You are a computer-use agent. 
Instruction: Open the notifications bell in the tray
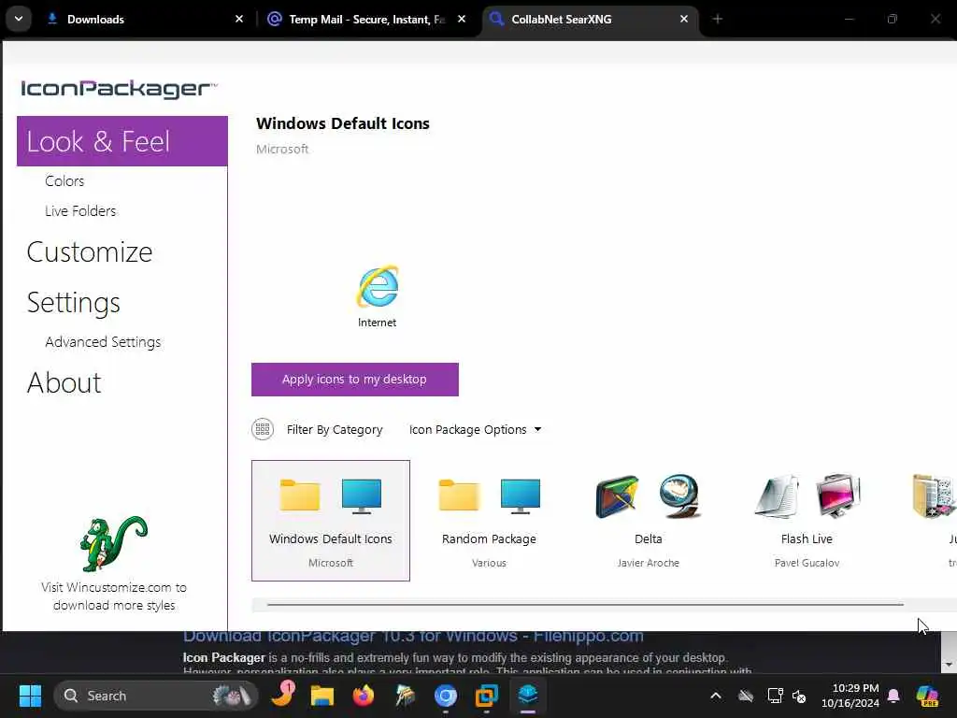click(x=893, y=696)
